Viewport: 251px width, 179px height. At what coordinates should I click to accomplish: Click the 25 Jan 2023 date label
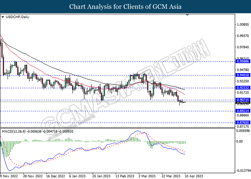click(101, 176)
